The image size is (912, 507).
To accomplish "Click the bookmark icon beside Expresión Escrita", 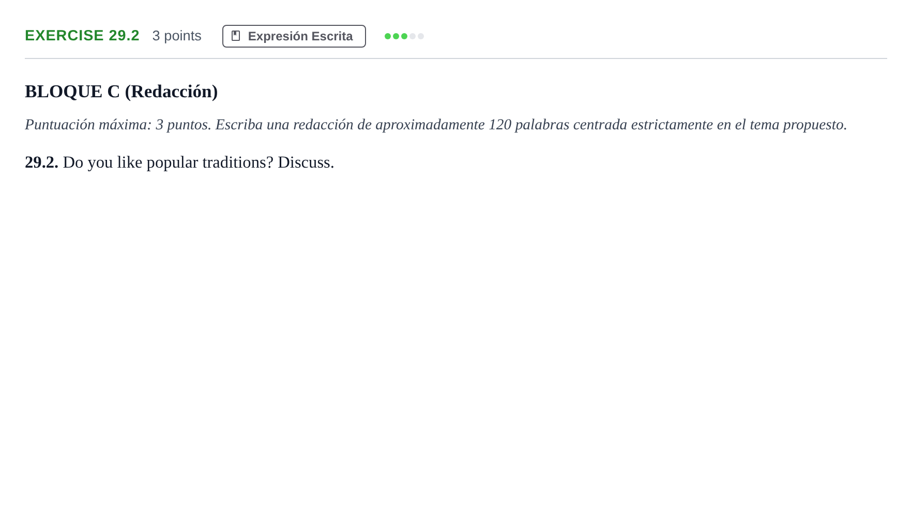I will (236, 36).
